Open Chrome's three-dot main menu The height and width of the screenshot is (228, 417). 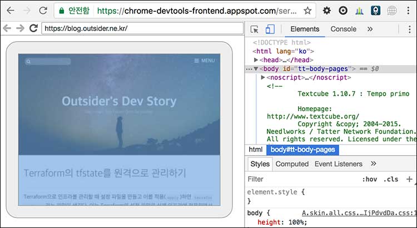coord(408,11)
